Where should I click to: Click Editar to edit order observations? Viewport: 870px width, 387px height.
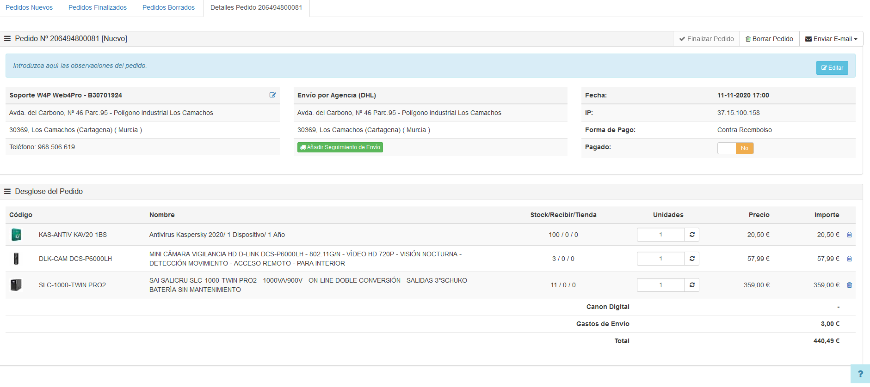click(832, 68)
